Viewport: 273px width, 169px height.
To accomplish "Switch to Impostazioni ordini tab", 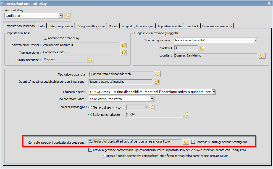I will tap(170, 26).
